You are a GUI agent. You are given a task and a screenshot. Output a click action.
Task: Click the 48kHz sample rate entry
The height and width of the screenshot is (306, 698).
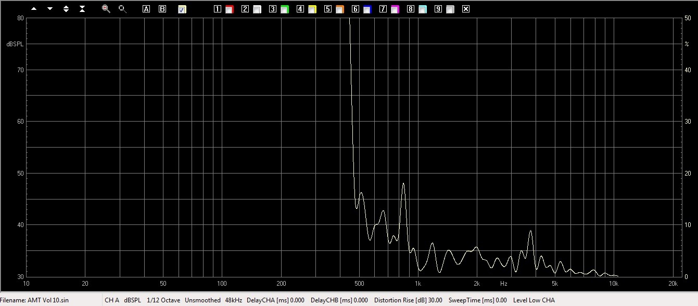[234, 300]
